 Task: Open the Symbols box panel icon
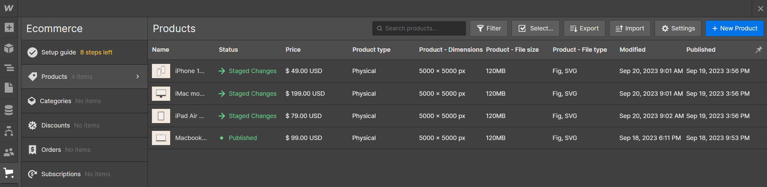coord(9,48)
